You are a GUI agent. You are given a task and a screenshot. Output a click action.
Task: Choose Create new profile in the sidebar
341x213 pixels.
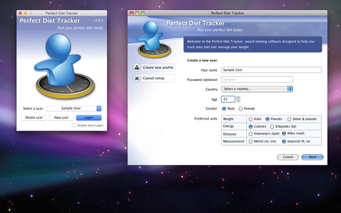(154, 67)
